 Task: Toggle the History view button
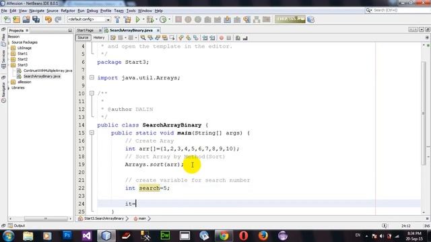(99, 38)
